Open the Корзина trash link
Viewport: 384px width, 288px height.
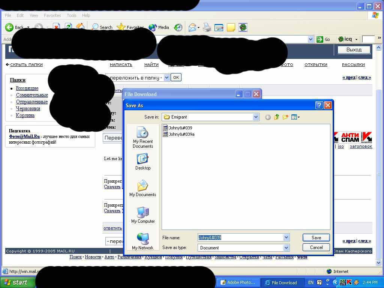(25, 115)
